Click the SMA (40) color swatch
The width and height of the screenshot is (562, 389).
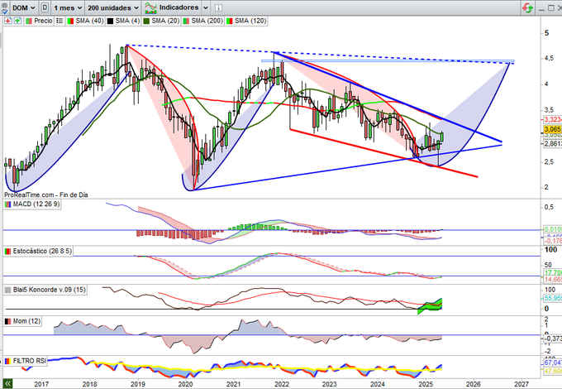70,22
